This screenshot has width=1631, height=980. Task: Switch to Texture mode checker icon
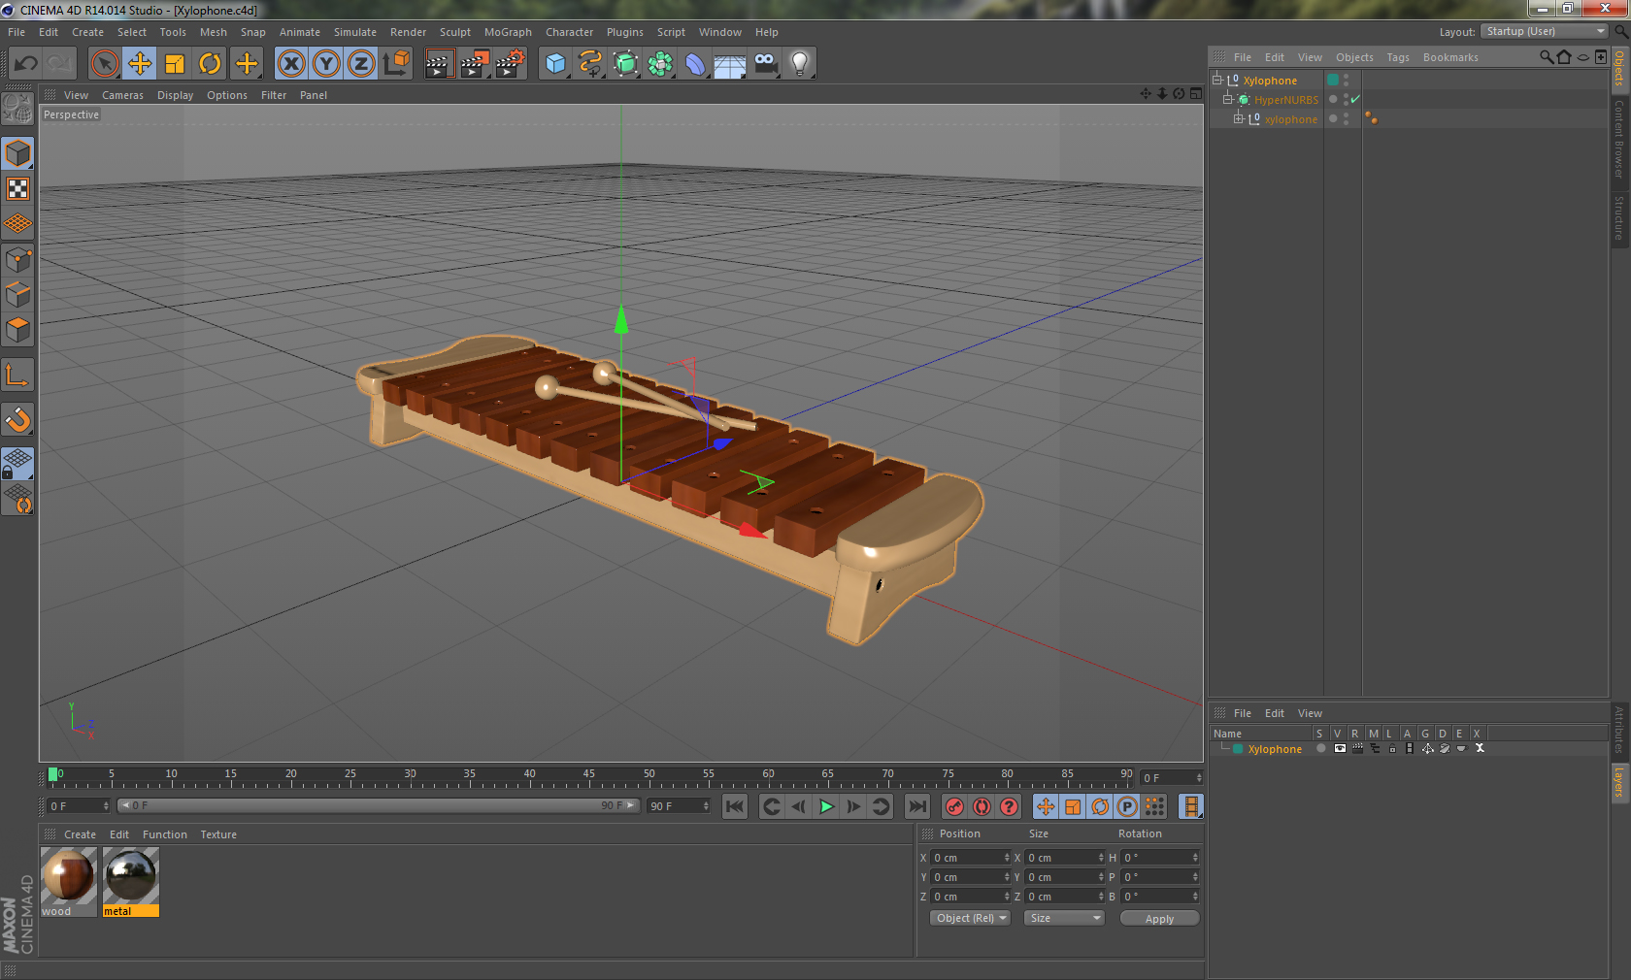click(x=18, y=189)
